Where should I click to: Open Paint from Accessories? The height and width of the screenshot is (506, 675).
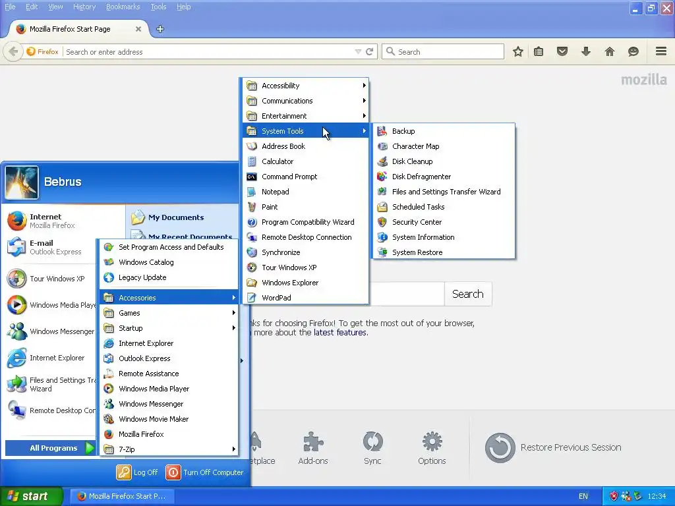tap(306, 207)
